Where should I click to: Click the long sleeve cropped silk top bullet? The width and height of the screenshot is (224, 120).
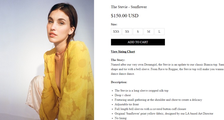pos(141,91)
